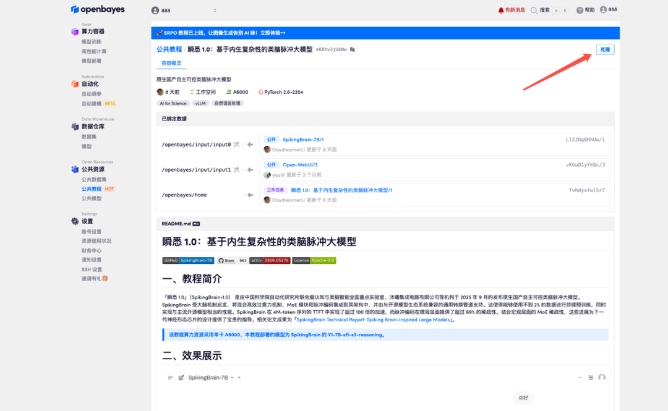The image size is (668, 411).
Task: Open chat controls settings icon in demo
Action: click(591, 378)
